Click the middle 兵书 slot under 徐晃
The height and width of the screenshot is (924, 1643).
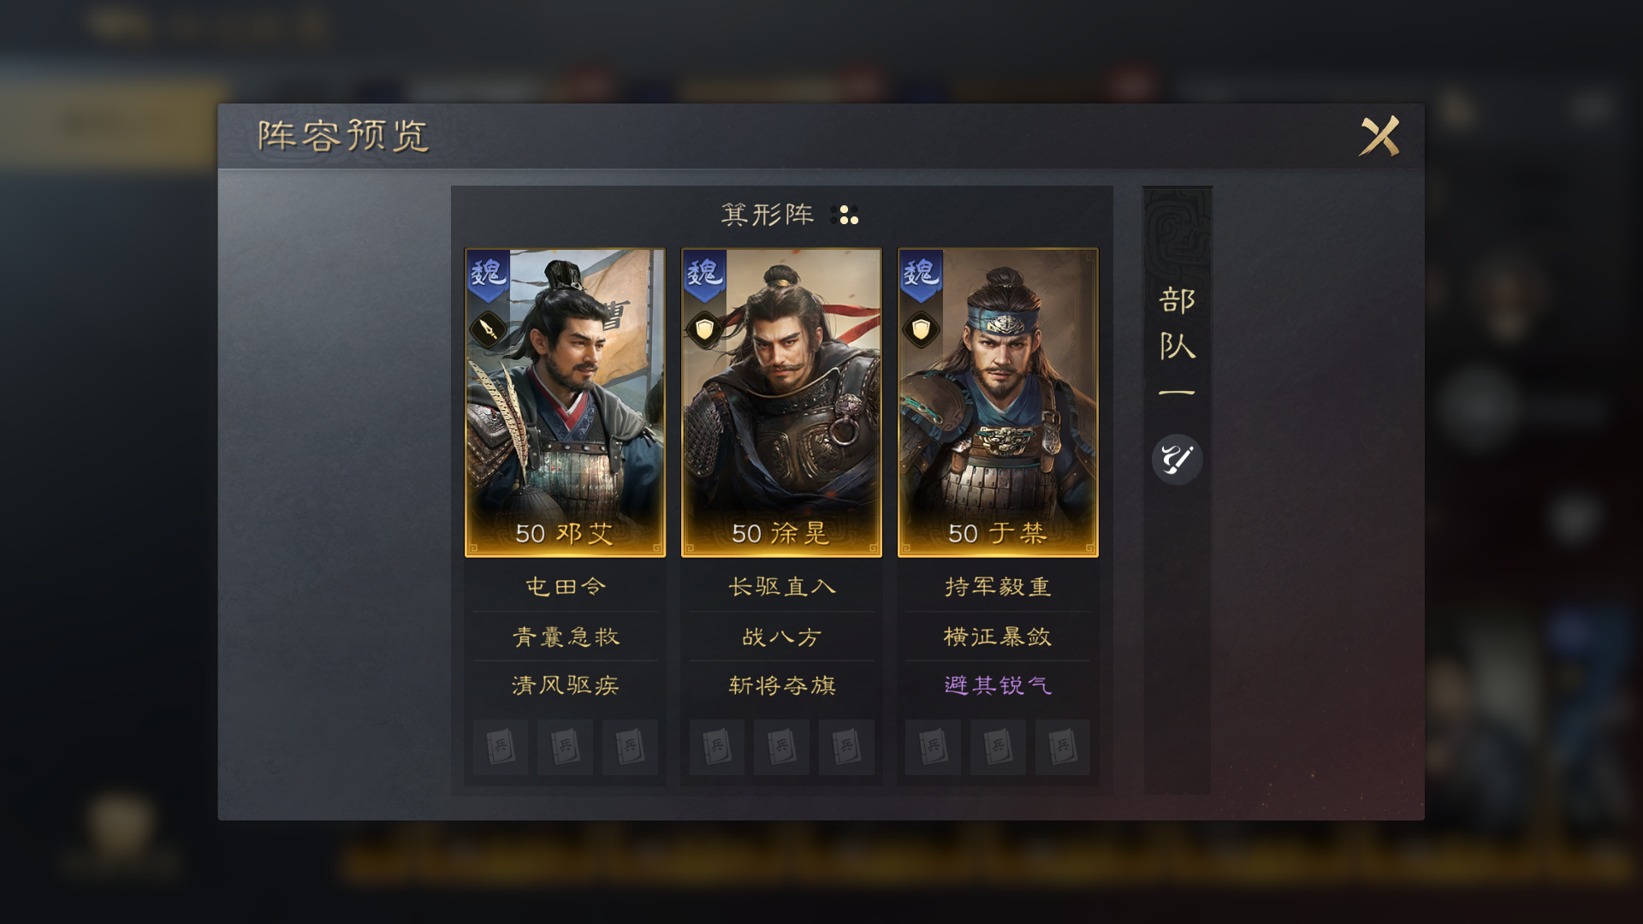[781, 747]
